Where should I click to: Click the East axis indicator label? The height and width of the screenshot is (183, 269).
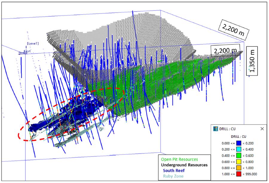tap(27, 51)
